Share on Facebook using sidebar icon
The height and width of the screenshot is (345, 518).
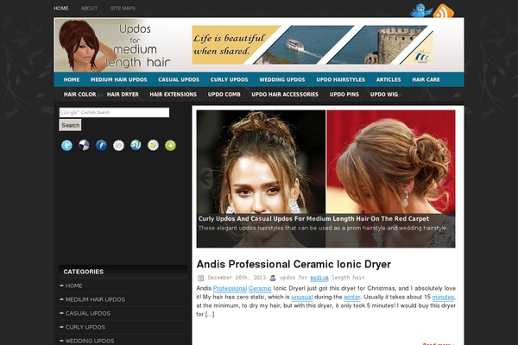coord(101,145)
